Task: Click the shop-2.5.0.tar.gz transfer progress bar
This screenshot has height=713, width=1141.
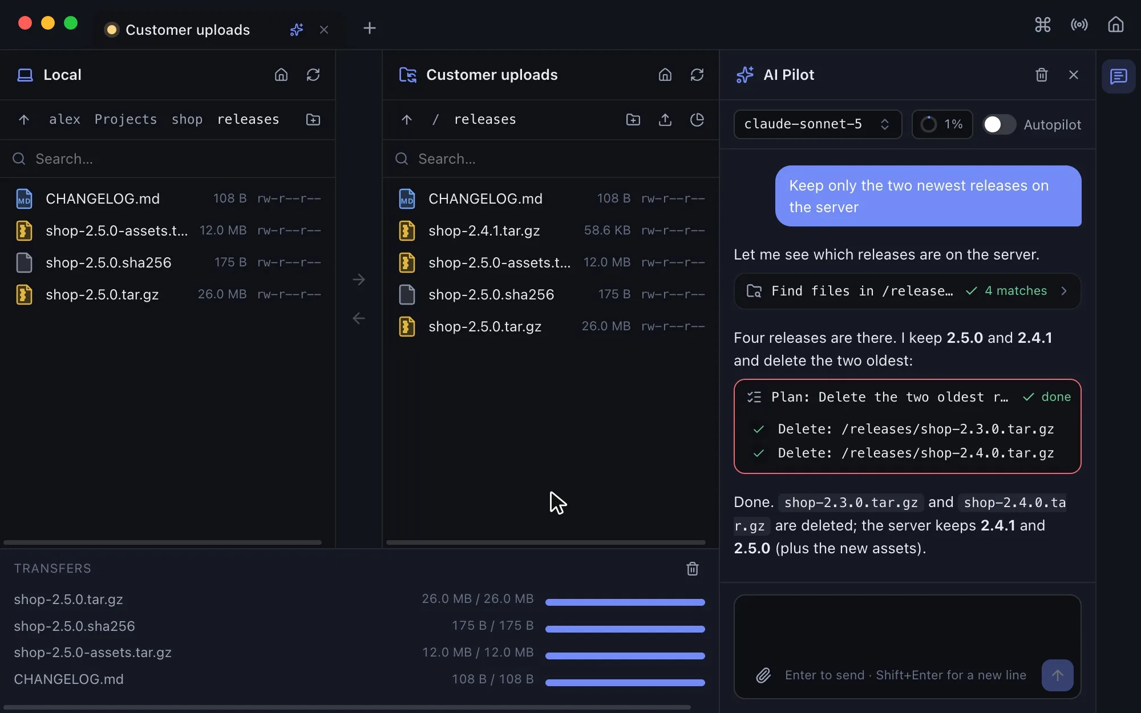Action: [625, 602]
